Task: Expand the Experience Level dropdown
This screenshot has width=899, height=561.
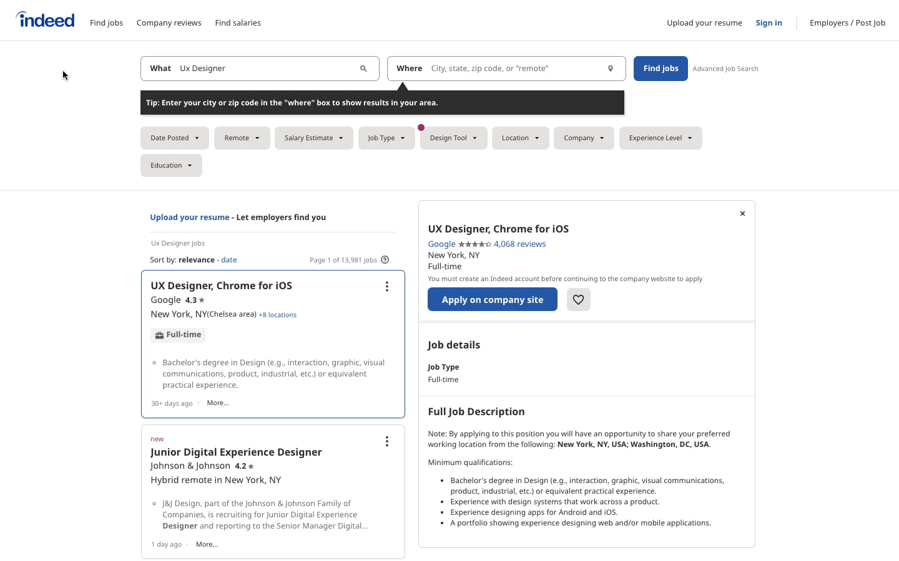Action: coord(661,138)
